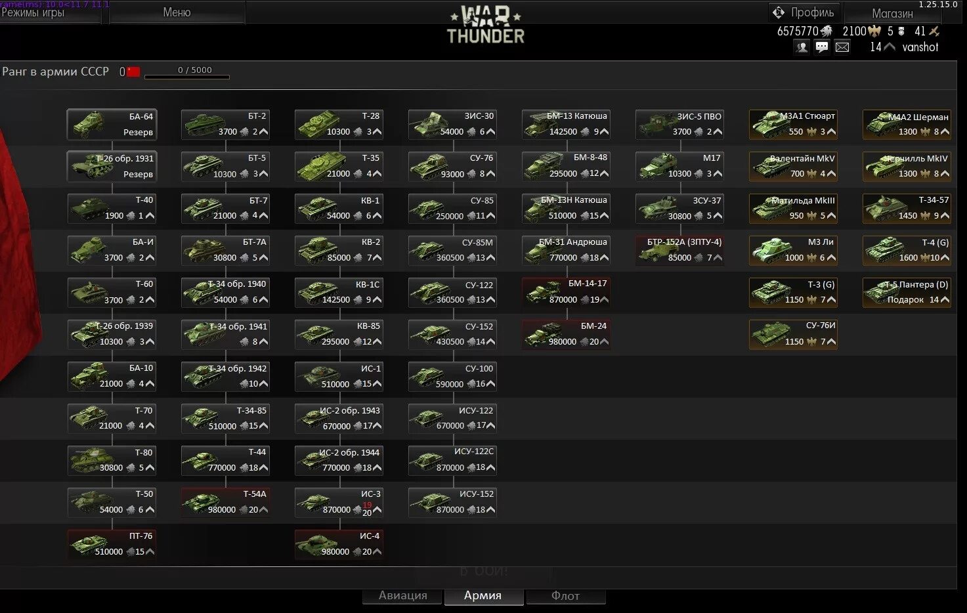Open the chat speech bubble icon
Screen dimensions: 967x613
822,47
